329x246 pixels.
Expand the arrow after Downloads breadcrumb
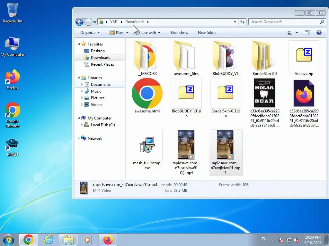tap(148, 22)
